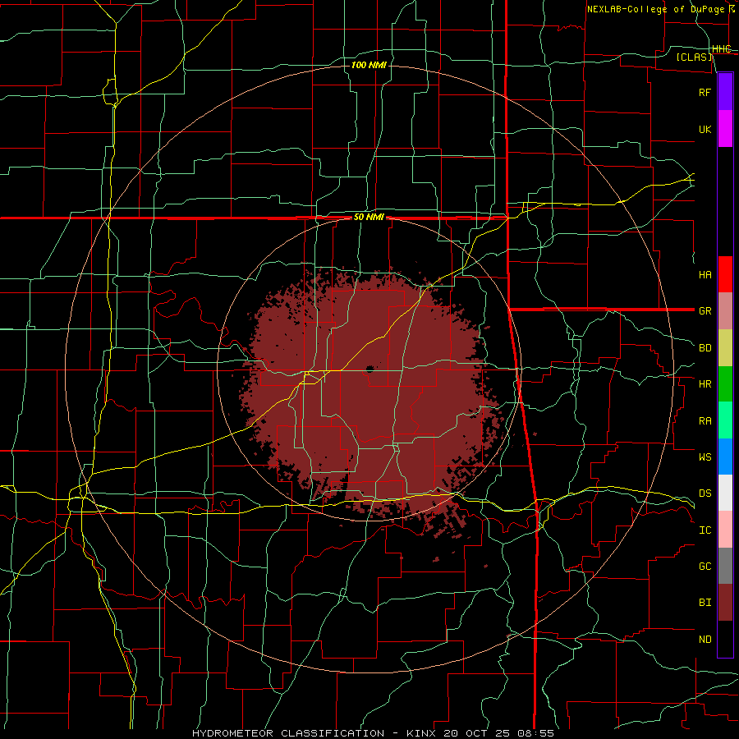Click the GC gray legend swatch
This screenshot has height=739, width=739.
[x=725, y=566]
